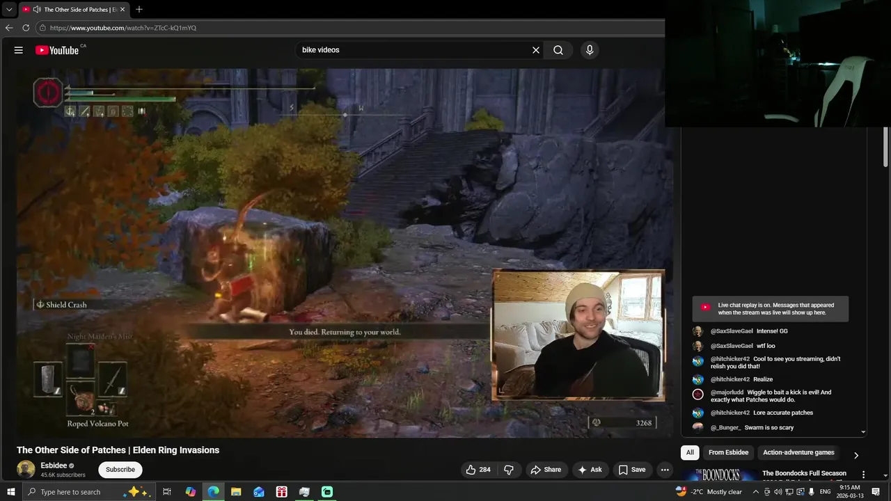Clear the 'bike videos' search text
891x501 pixels.
(x=536, y=50)
